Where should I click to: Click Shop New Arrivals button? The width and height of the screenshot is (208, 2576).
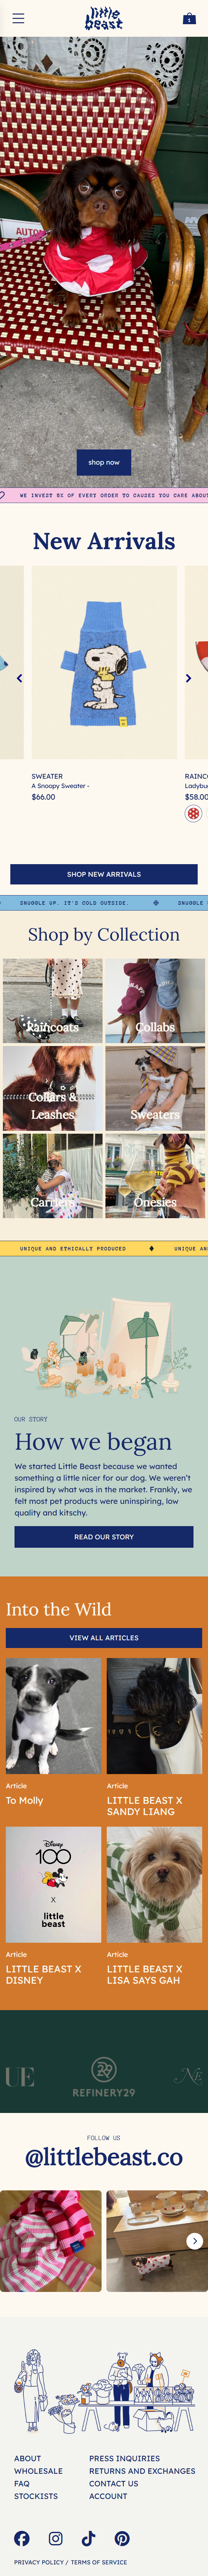104,874
